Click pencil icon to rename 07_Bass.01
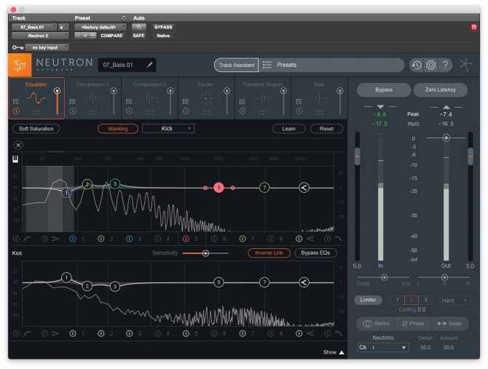Screen dimensions: 488x369 tap(150, 65)
